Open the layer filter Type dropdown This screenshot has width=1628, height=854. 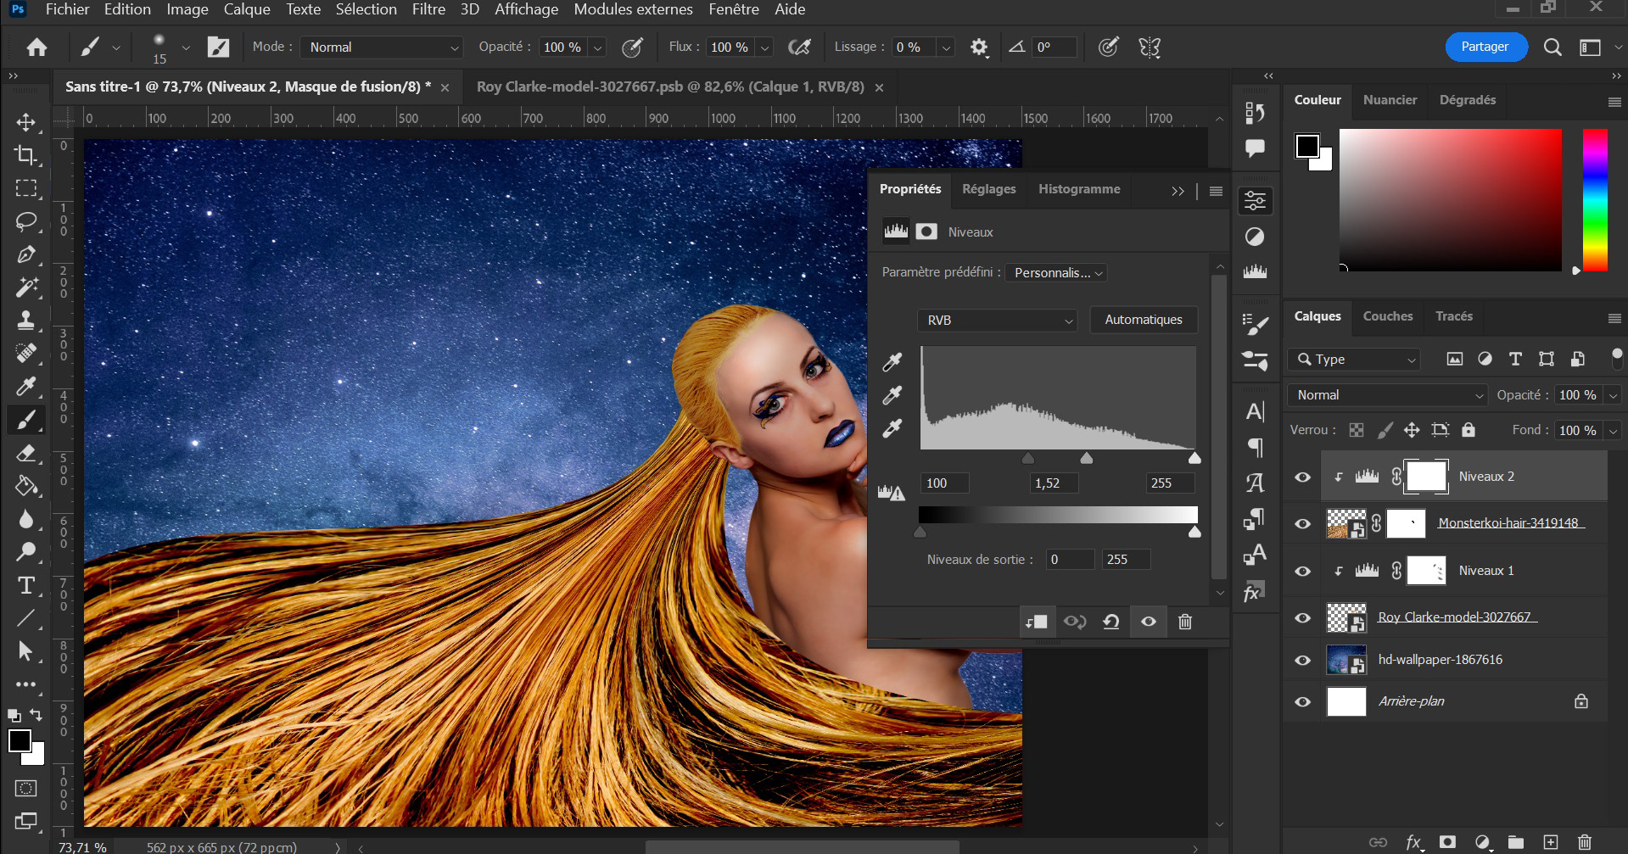coord(1353,360)
